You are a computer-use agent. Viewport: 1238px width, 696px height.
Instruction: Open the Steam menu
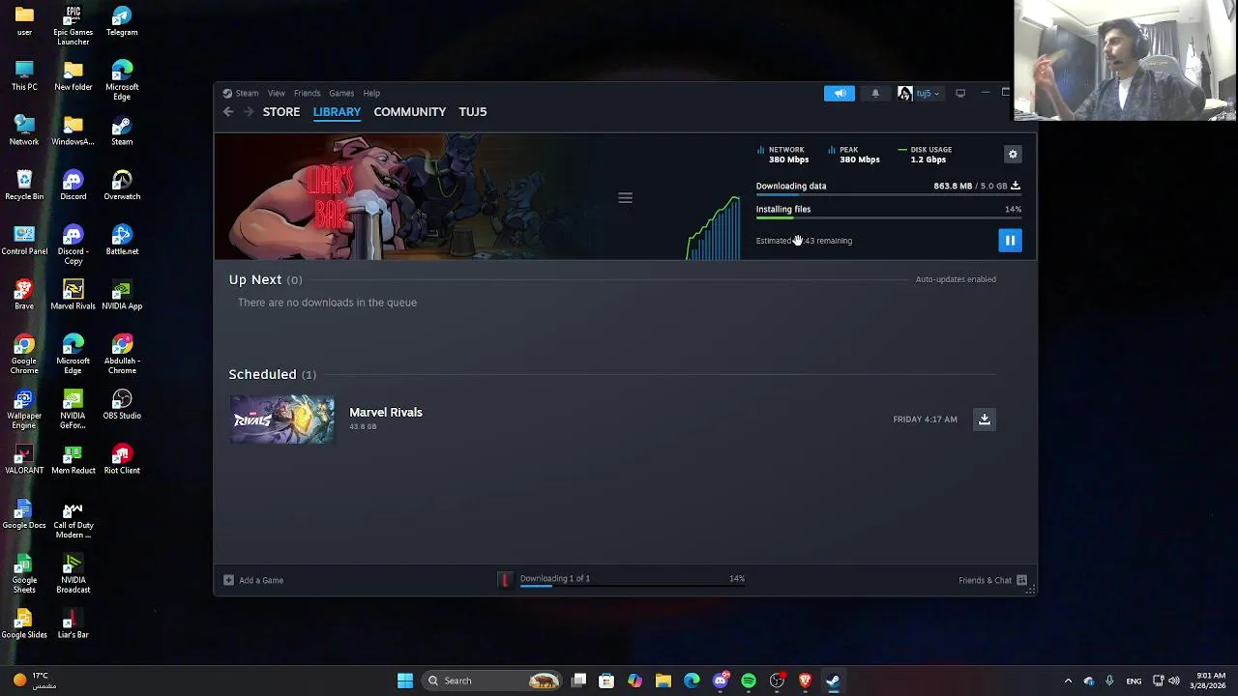click(x=241, y=94)
